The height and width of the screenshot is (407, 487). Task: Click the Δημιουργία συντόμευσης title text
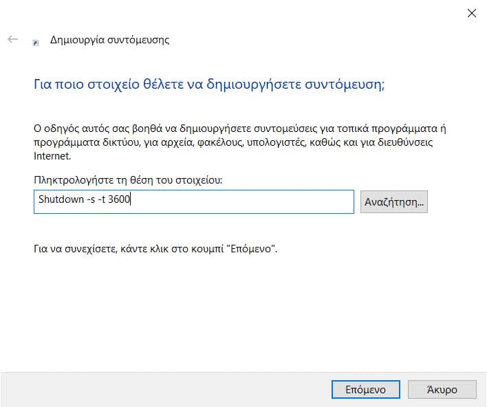tap(109, 40)
